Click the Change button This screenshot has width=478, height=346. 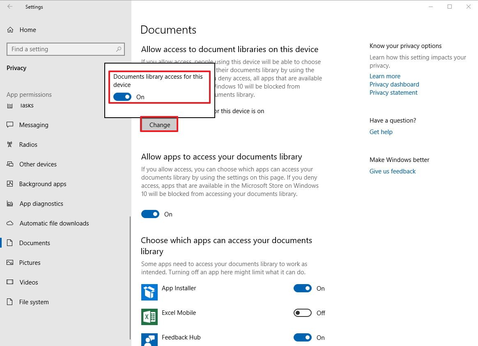coord(159,125)
